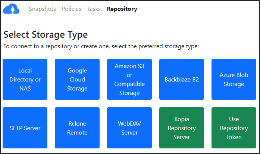Switch to the Policies tab
260x154 pixels.
72,9
